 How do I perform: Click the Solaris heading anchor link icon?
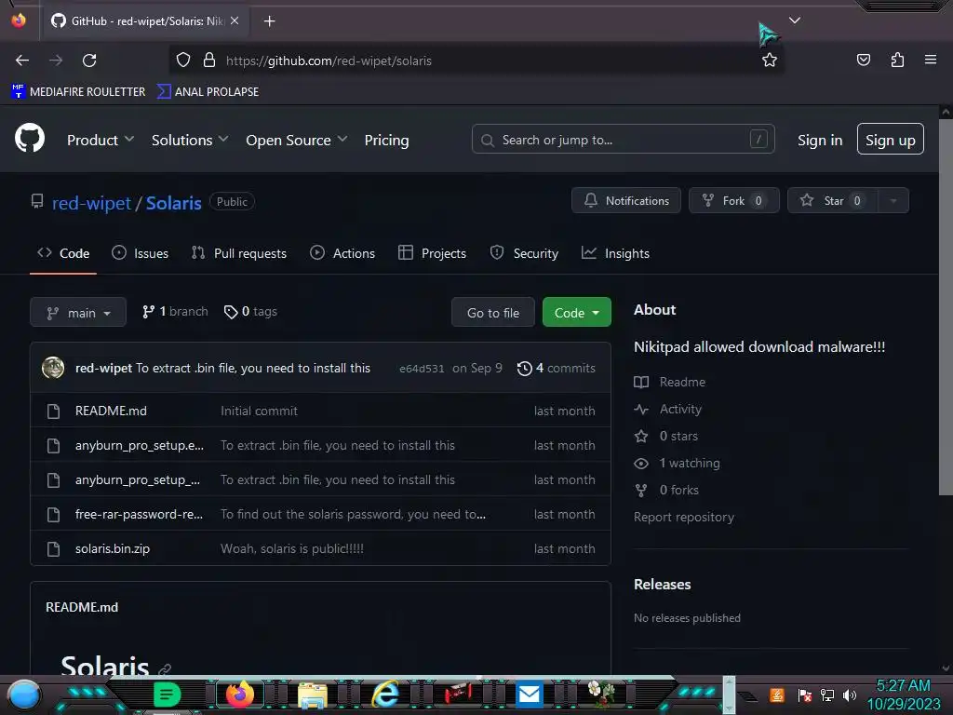pyautogui.click(x=164, y=669)
